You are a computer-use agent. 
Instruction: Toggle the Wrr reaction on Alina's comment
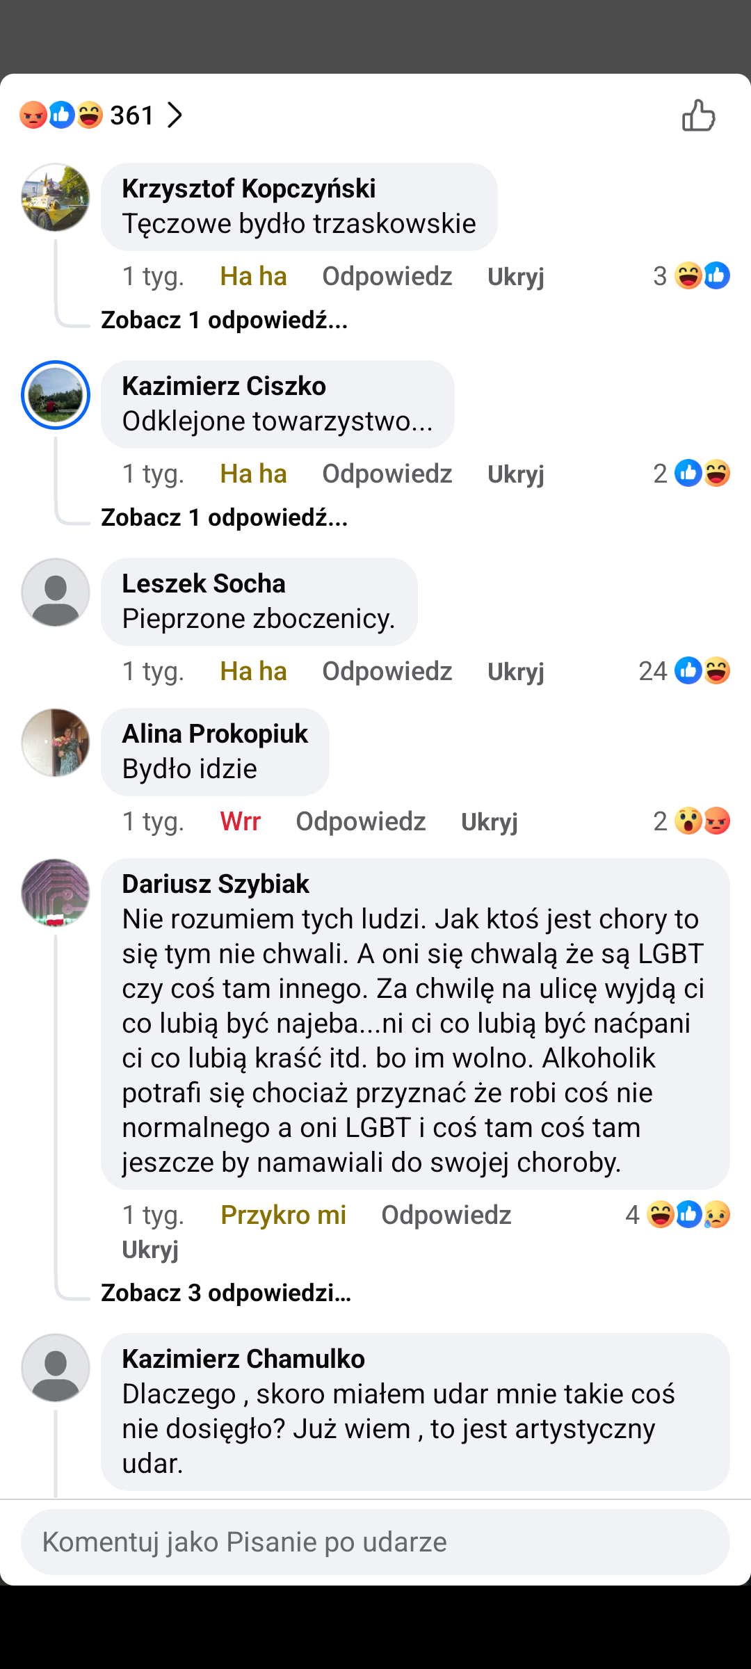pos(240,821)
